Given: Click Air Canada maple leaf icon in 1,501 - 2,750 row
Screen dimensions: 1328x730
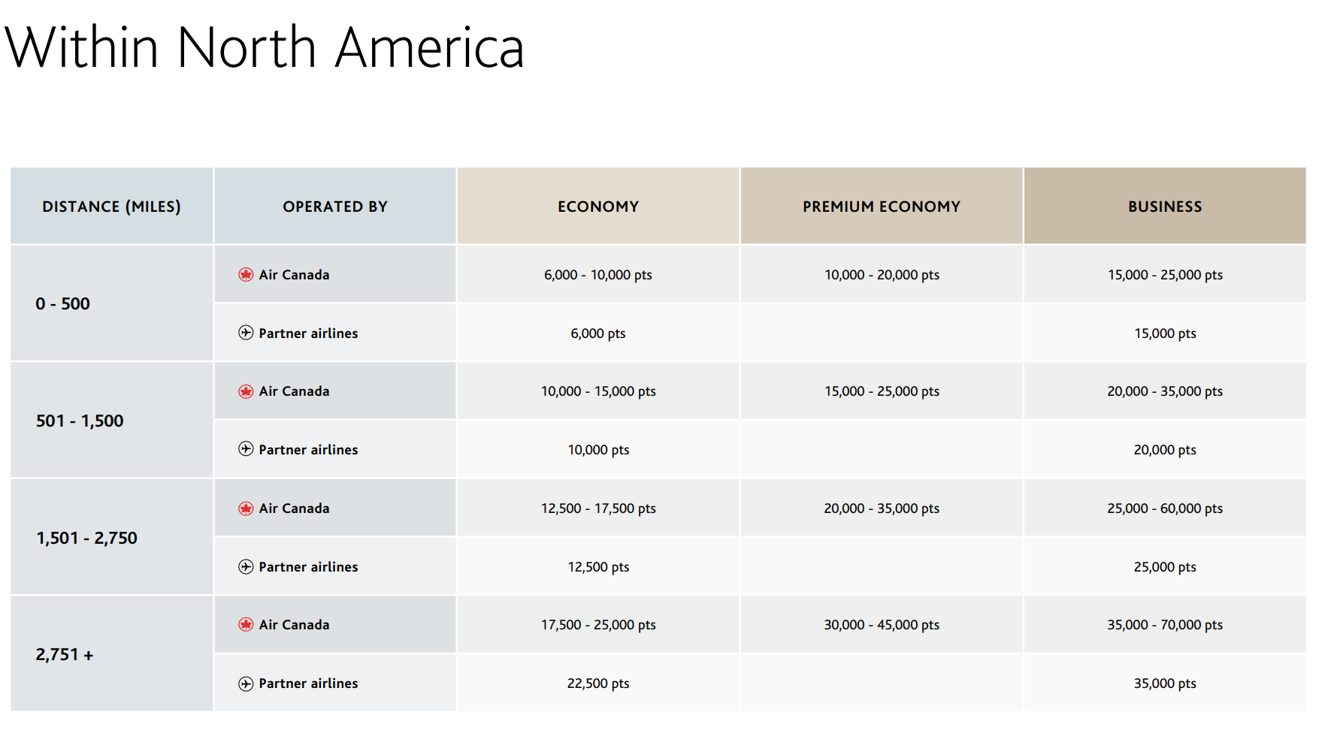Looking at the screenshot, I should [x=246, y=508].
